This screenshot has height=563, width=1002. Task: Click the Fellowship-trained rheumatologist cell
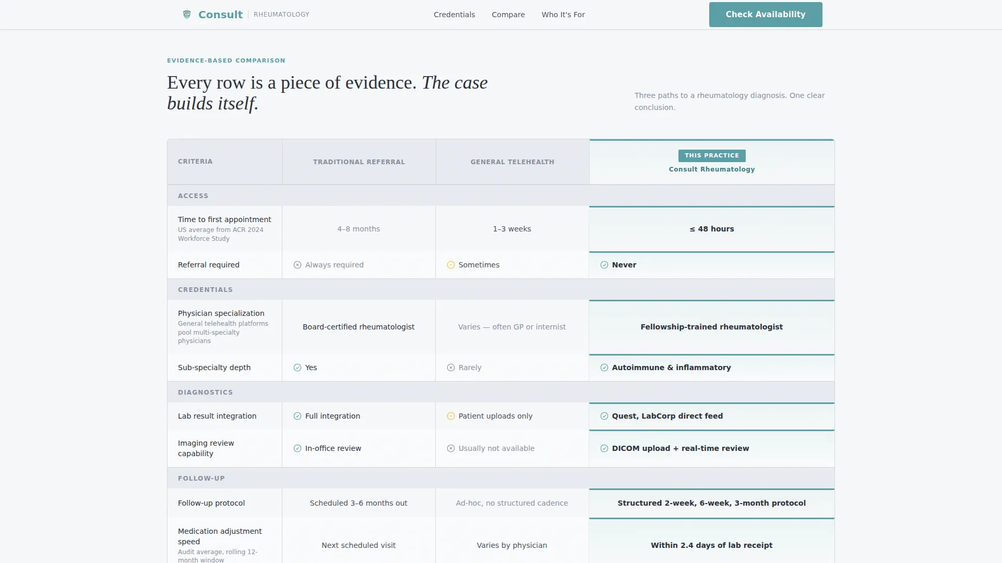click(x=712, y=327)
